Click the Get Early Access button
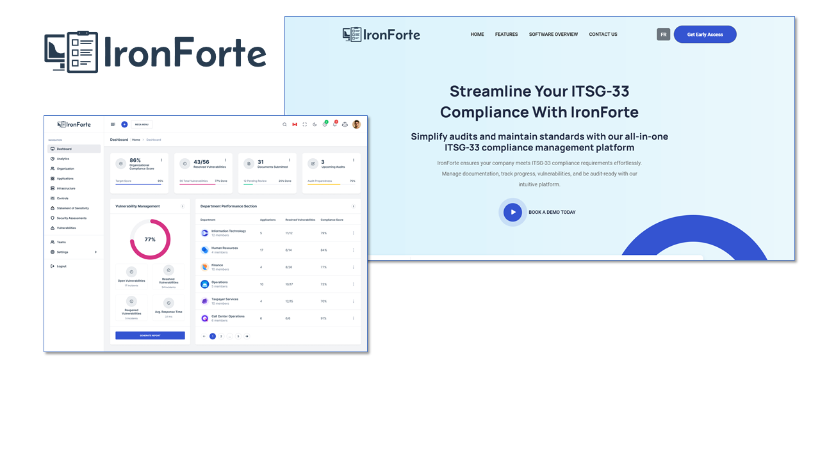Screen dimensions: 820x461 pyautogui.click(x=705, y=35)
